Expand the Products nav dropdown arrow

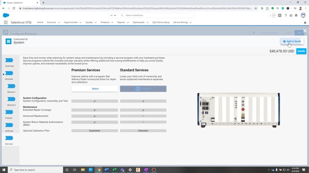tap(112, 23)
